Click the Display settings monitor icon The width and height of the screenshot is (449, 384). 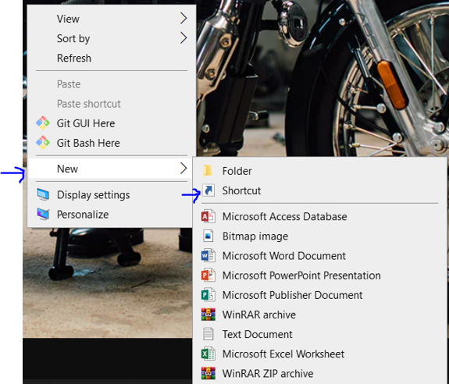point(43,194)
